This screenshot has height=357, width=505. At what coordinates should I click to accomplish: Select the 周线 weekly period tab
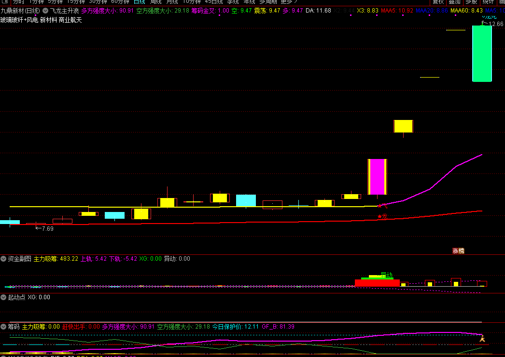point(156,2)
